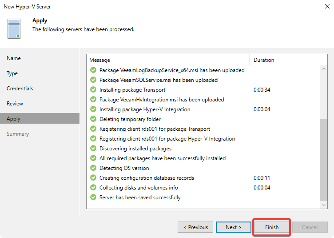This screenshot has width=334, height=238.
Task: Open the Name step in wizard sidebar
Action: pyautogui.click(x=14, y=58)
